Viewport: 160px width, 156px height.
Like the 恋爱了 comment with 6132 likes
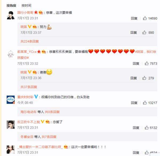[147, 127]
